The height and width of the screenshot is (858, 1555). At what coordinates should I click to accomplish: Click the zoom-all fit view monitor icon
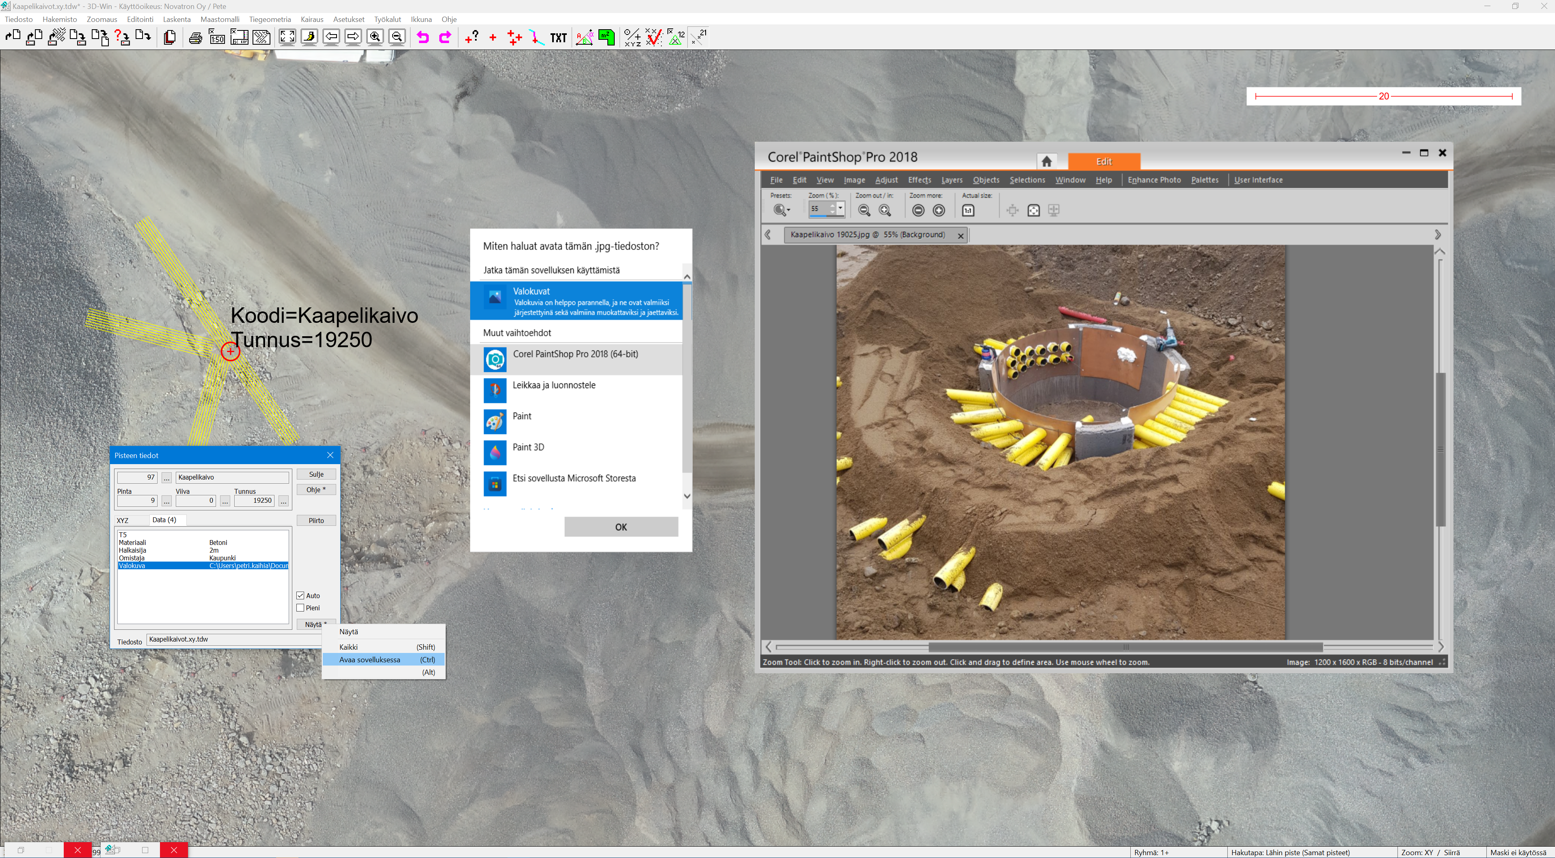[x=287, y=37]
